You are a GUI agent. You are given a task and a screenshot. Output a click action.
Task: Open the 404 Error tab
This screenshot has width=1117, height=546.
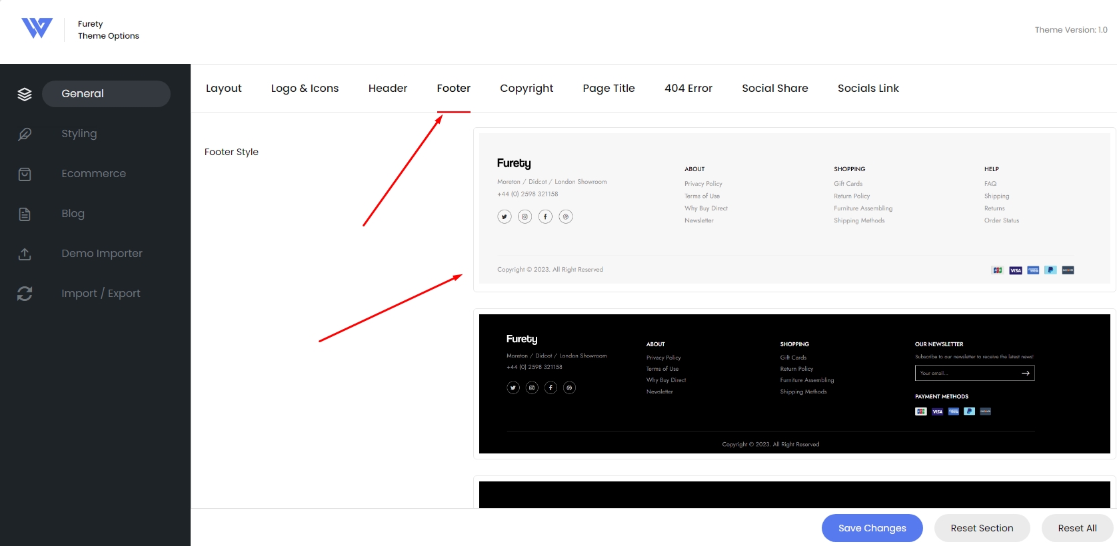688,89
